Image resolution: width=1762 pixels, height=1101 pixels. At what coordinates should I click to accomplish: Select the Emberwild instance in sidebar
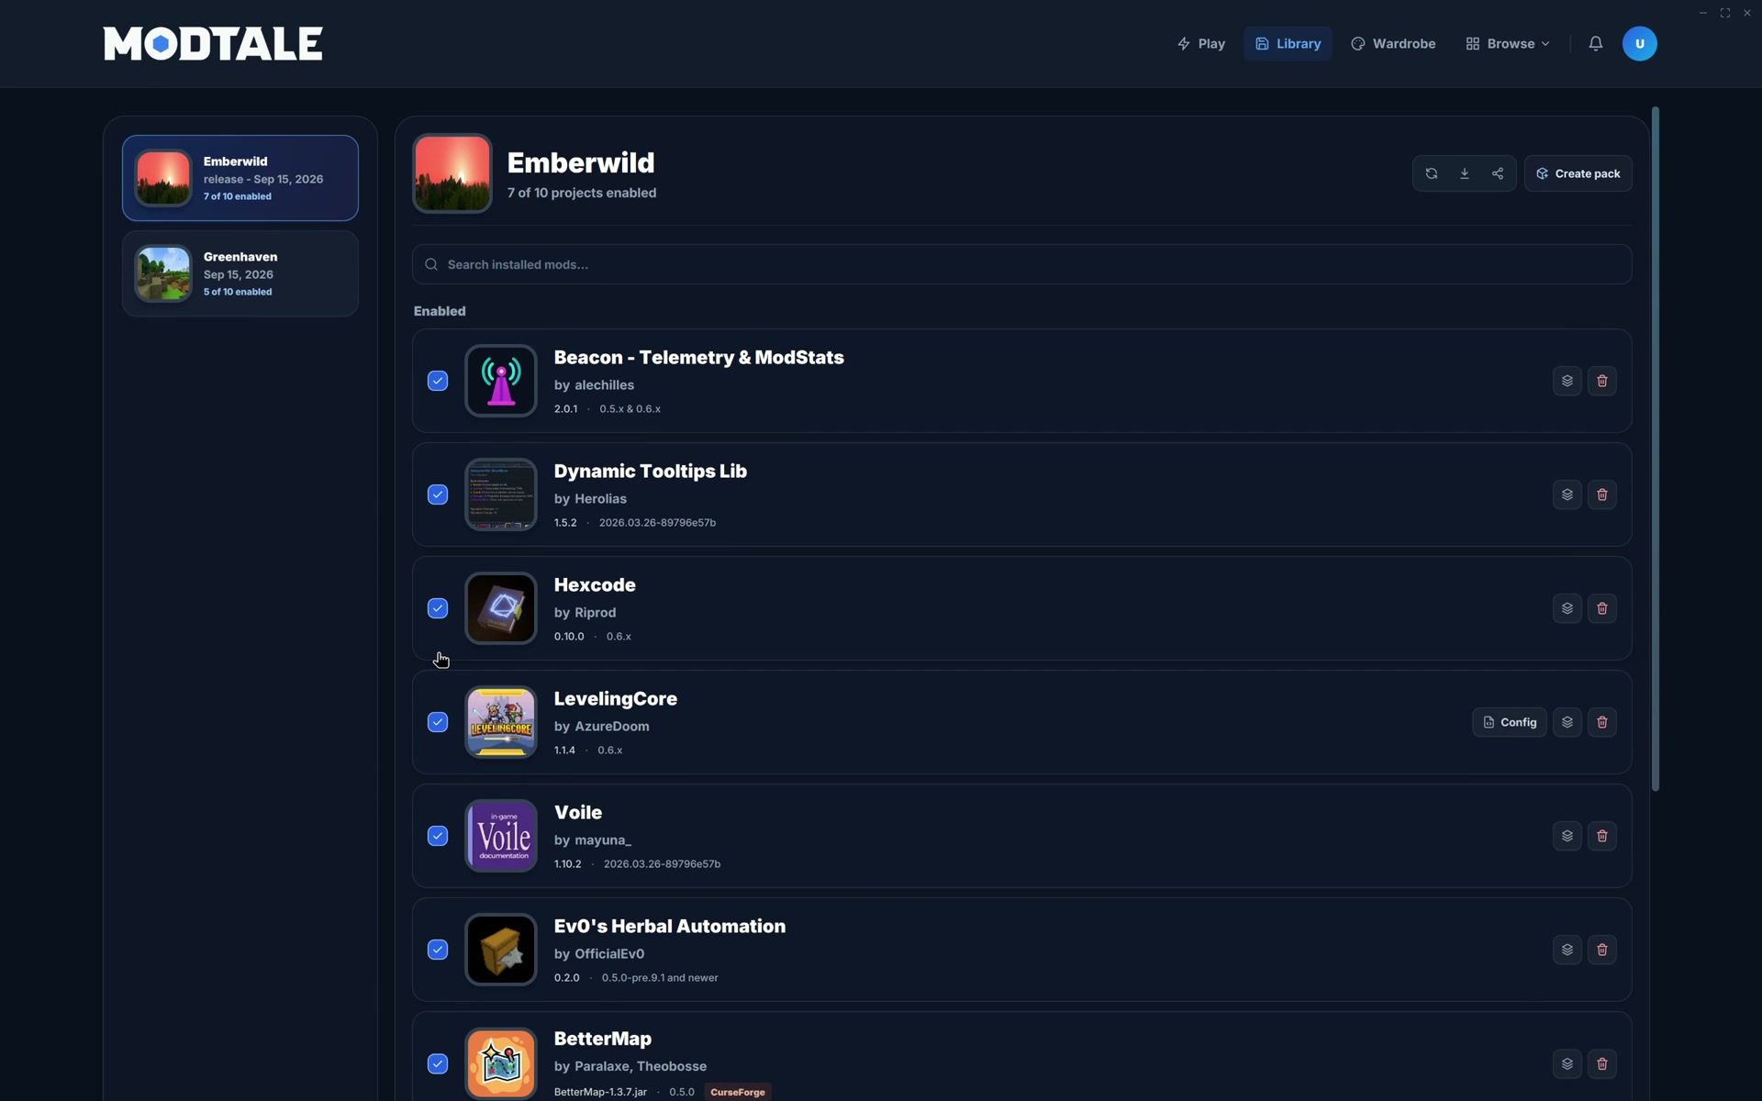240,178
